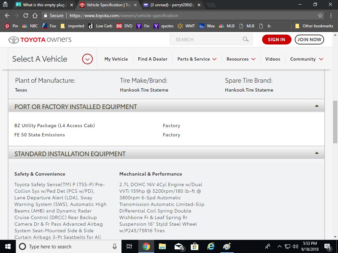Image resolution: width=338 pixels, height=253 pixels.
Task: Expand the Parts & Service menu
Action: click(197, 59)
